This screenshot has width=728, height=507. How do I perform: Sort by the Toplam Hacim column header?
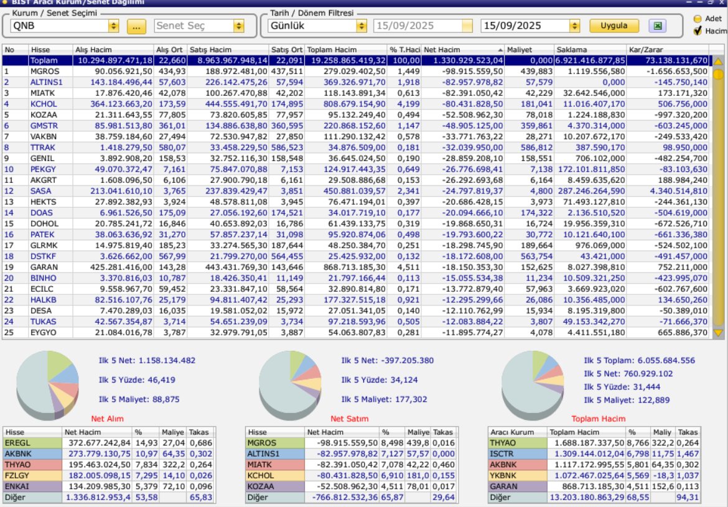(345, 50)
